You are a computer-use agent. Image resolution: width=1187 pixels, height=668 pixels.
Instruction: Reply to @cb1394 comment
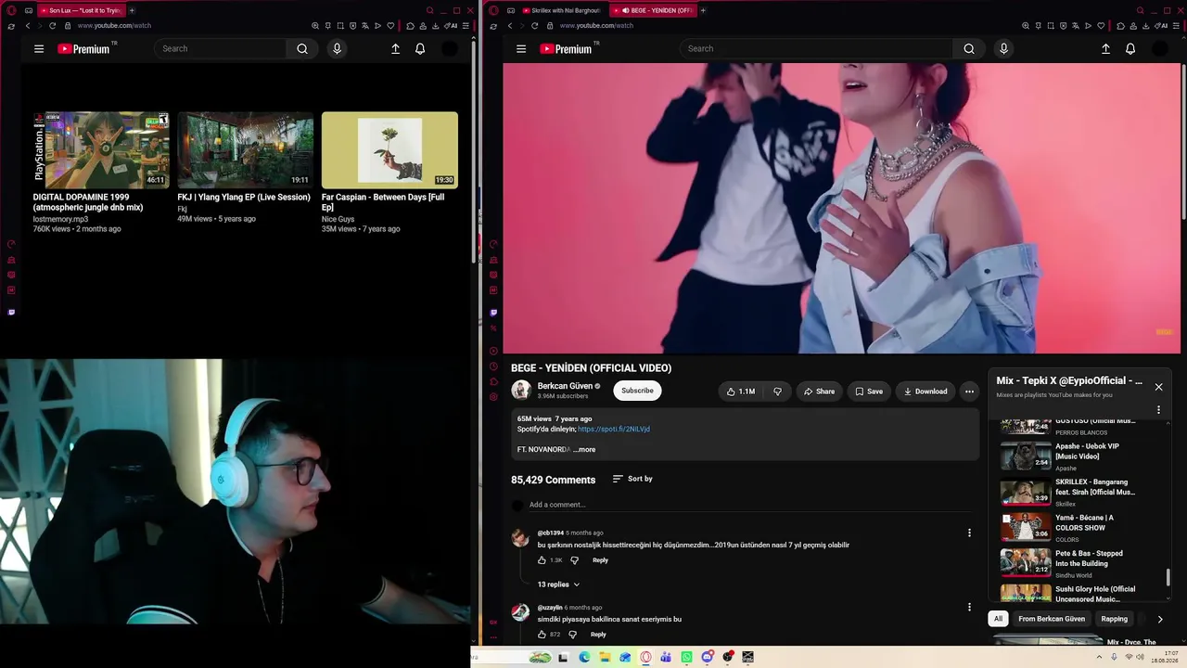pyautogui.click(x=600, y=560)
